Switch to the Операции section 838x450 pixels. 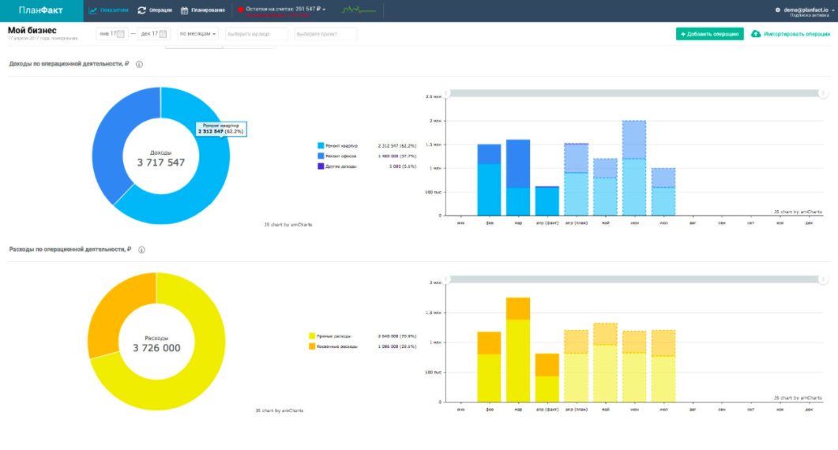155,10
